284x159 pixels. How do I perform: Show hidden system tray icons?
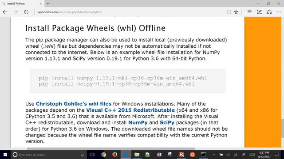[214, 155]
